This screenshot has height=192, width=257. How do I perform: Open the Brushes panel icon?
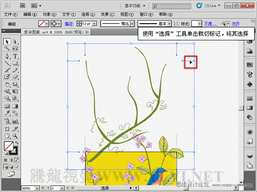(x=250, y=75)
